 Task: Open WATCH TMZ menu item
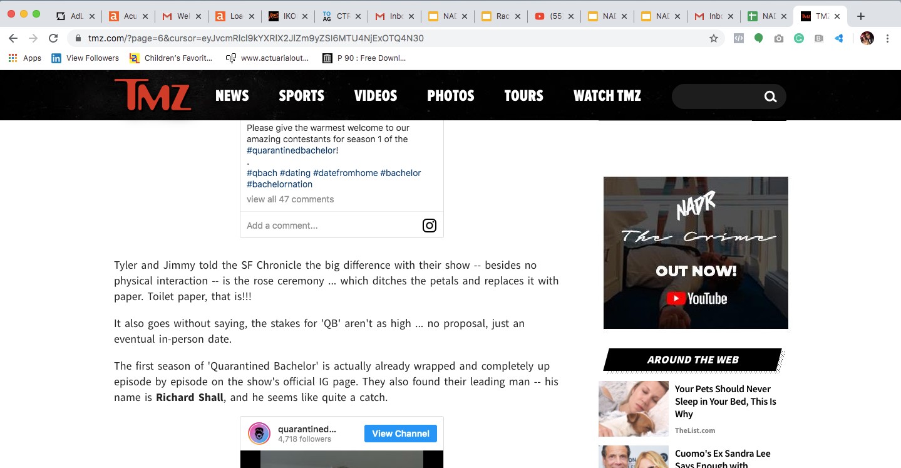[x=607, y=96]
